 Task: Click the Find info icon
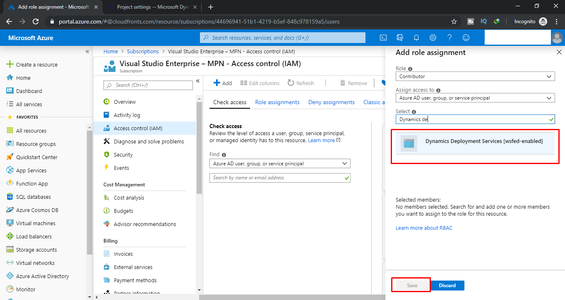click(224, 155)
